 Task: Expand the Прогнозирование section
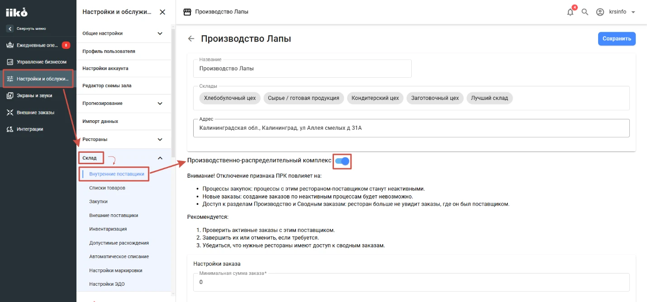pyautogui.click(x=160, y=104)
